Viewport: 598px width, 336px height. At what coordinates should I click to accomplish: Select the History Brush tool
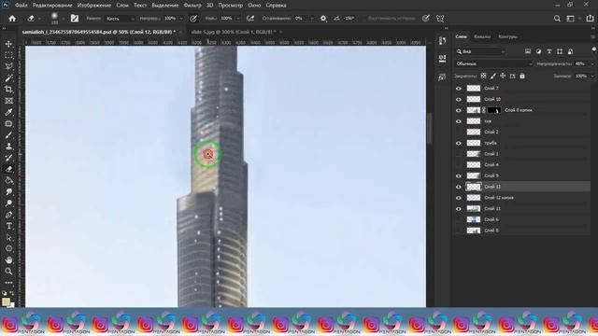(8, 158)
